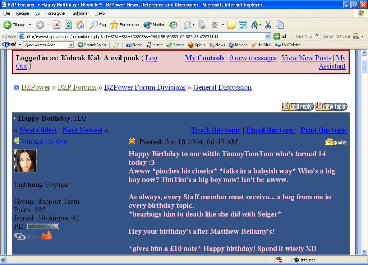Click the vertical scrollbar down arrow

[364, 251]
